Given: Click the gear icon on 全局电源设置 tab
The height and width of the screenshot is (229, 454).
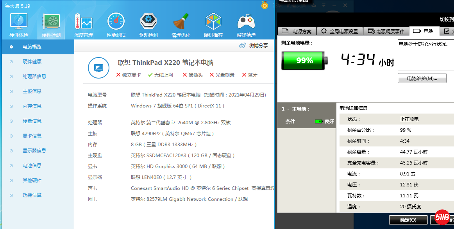Looking at the screenshot, I should 324,31.
